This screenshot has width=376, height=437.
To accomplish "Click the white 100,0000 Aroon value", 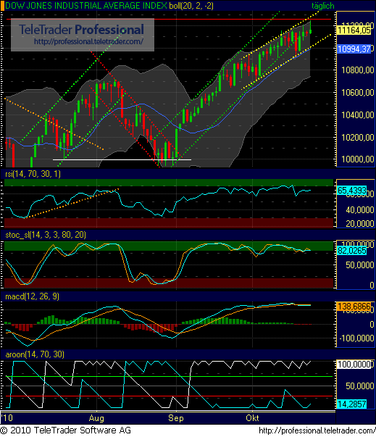I will click(354, 365).
